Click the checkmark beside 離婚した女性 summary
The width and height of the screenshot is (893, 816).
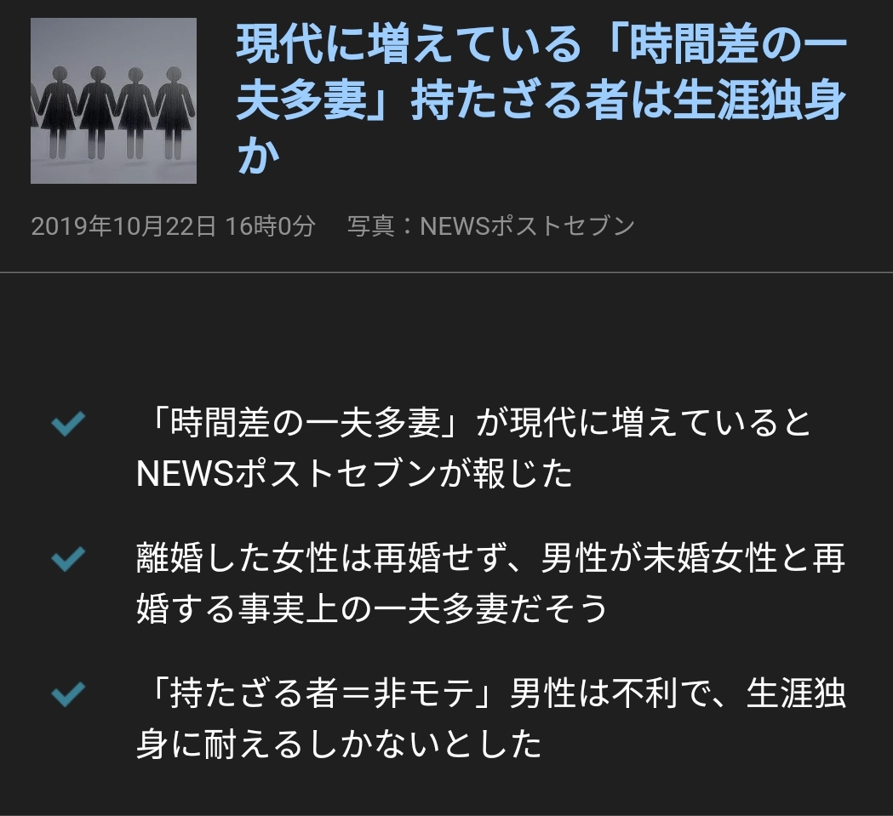[68, 559]
